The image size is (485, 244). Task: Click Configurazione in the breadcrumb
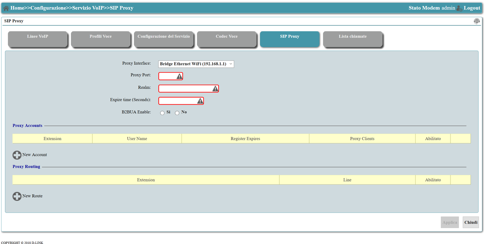point(48,8)
